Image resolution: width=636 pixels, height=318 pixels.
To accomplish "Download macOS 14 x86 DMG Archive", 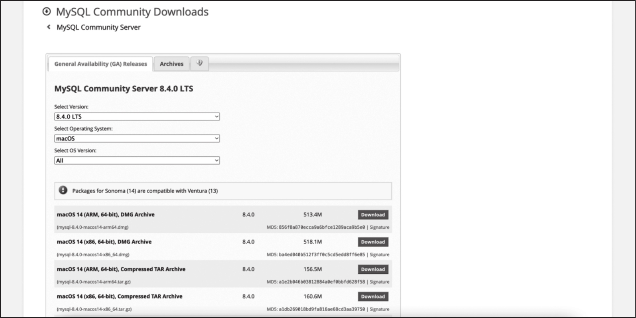I will (x=373, y=242).
